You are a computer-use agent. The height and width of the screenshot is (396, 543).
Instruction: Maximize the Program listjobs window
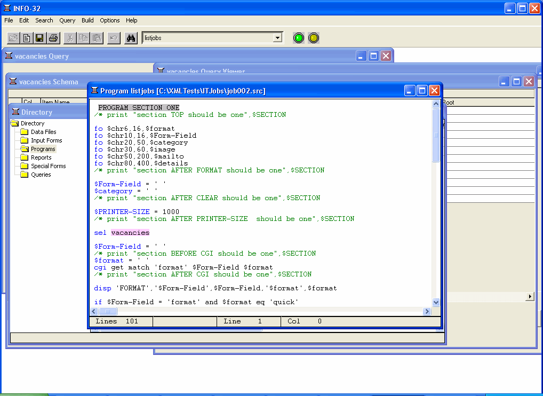pyautogui.click(x=422, y=91)
